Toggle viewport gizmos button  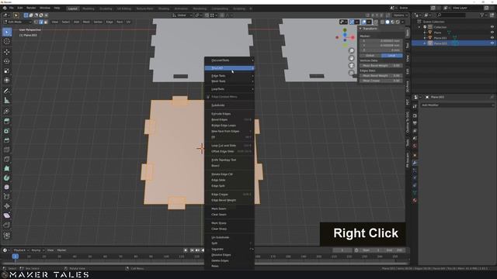(x=352, y=22)
